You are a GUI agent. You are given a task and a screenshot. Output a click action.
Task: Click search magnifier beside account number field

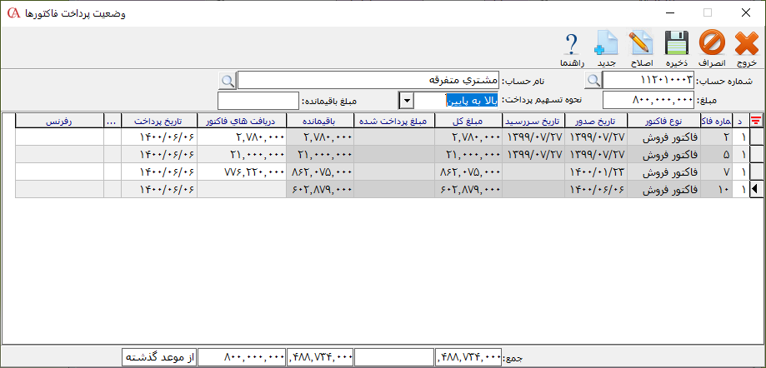pos(593,80)
